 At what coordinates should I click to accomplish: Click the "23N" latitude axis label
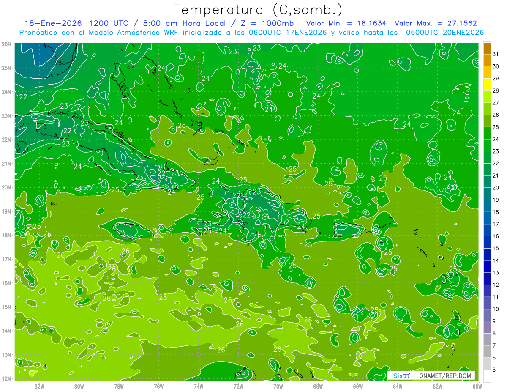tap(6, 115)
